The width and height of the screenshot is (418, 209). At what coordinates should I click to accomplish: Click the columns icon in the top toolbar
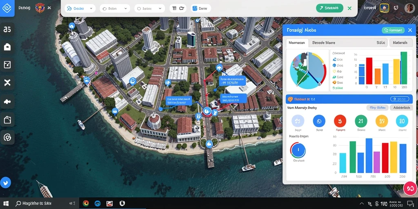point(178,8)
